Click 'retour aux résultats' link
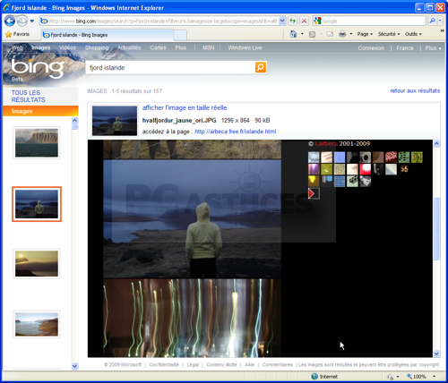The width and height of the screenshot is (448, 383). click(x=415, y=90)
